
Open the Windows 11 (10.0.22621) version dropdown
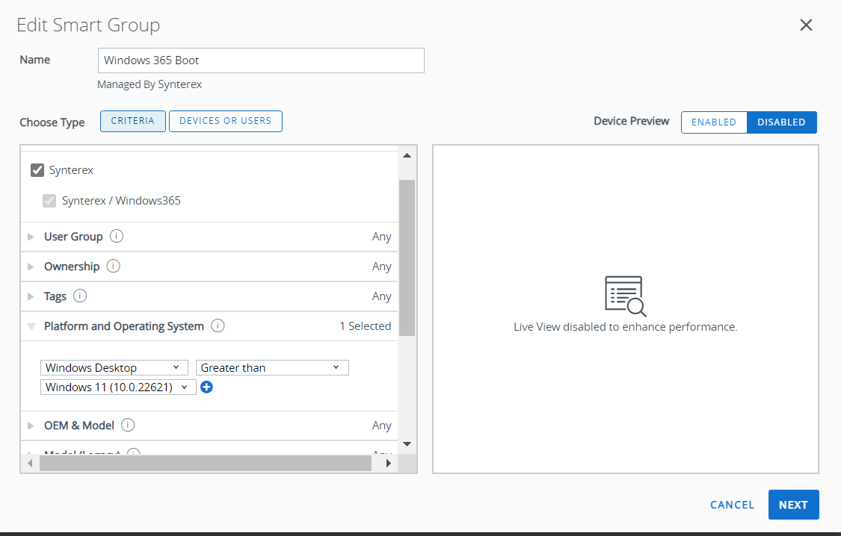pyautogui.click(x=117, y=387)
